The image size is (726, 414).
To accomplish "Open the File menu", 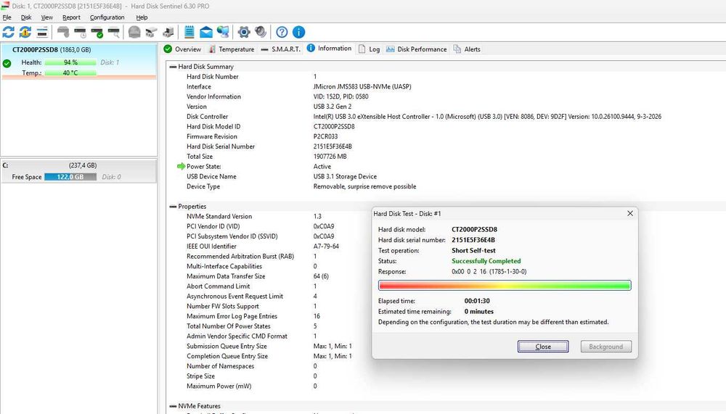I will click(7, 17).
